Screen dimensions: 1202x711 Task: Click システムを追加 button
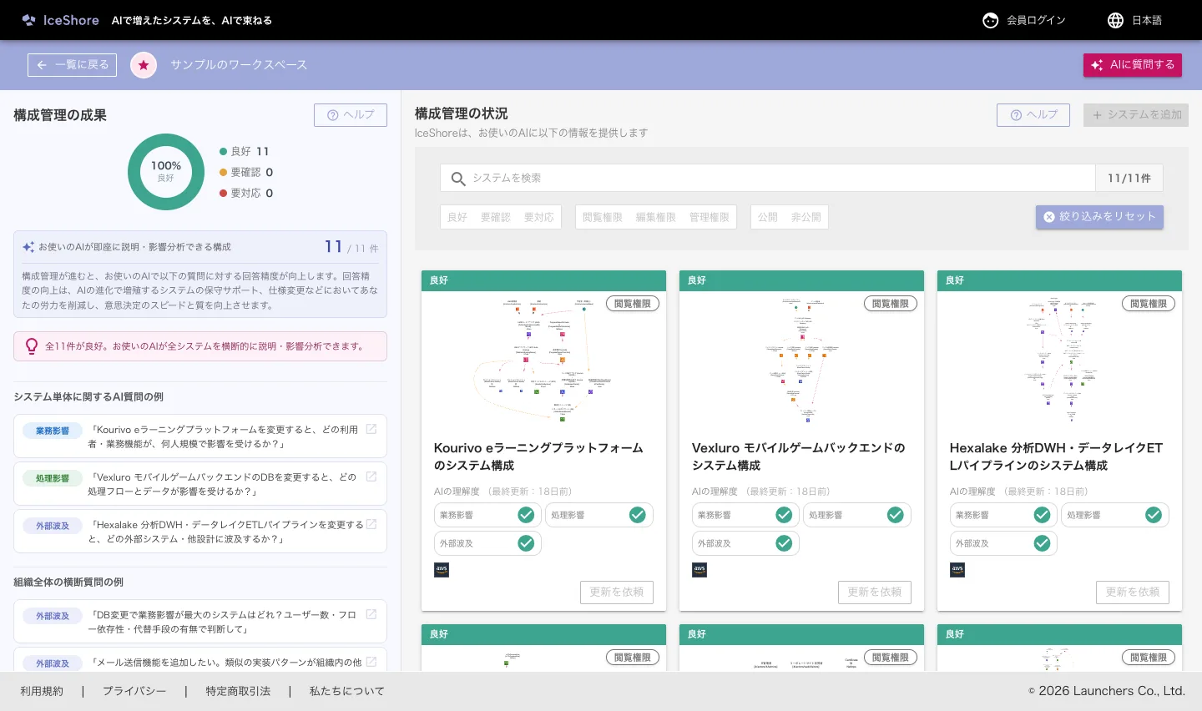1136,115
